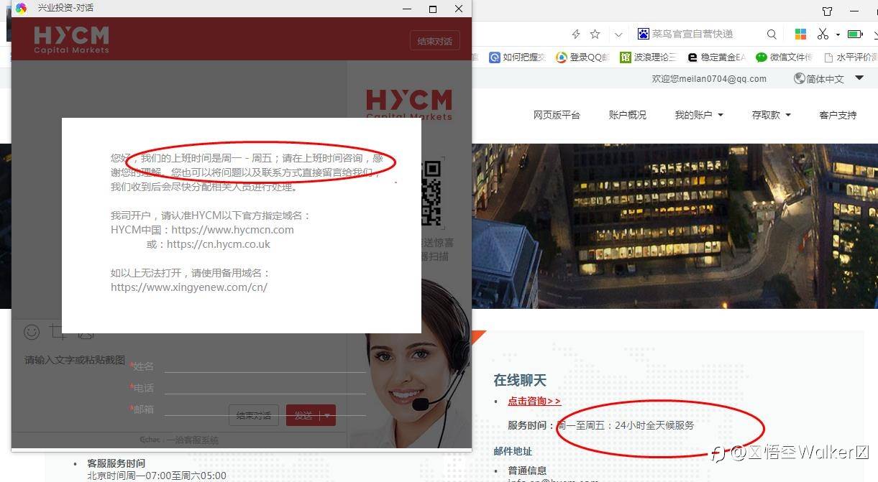Click the https://cn.hycm.co.uk link text

click(x=219, y=244)
